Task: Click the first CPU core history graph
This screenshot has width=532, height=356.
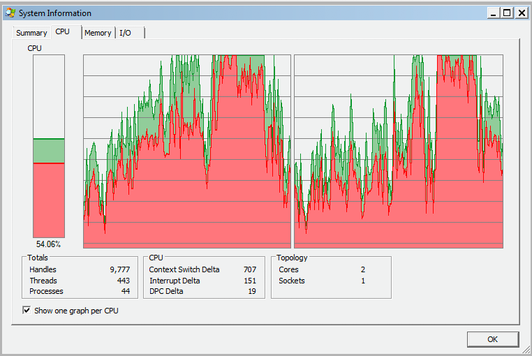Action: [186, 151]
